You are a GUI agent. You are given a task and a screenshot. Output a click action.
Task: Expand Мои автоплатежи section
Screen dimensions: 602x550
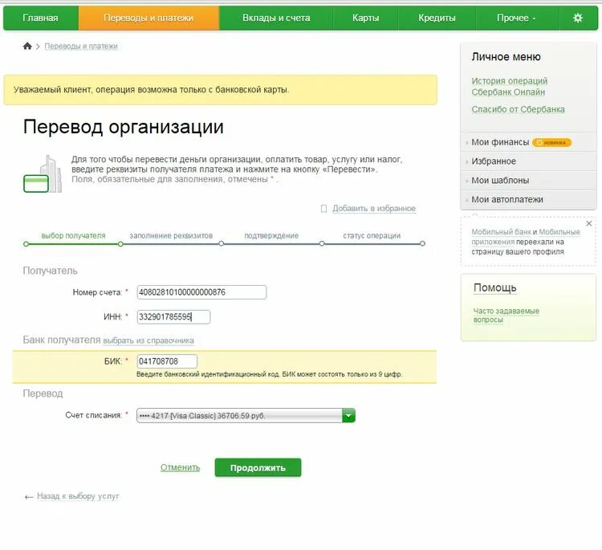coord(528,200)
